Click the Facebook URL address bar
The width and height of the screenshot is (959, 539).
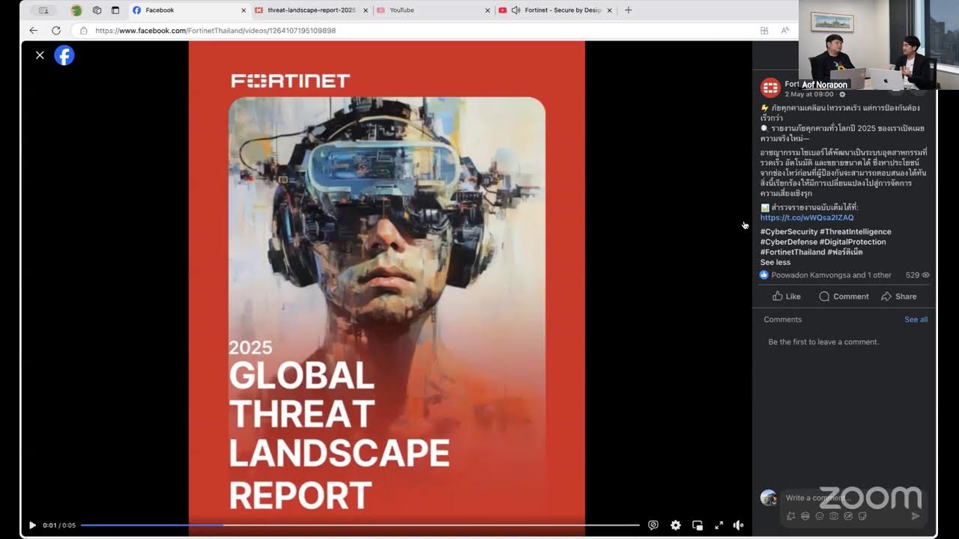(420, 31)
